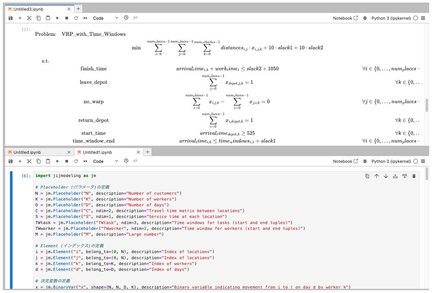
Task: Duplicate the active cell using the cell toolbar
Action: [x=367, y=176]
